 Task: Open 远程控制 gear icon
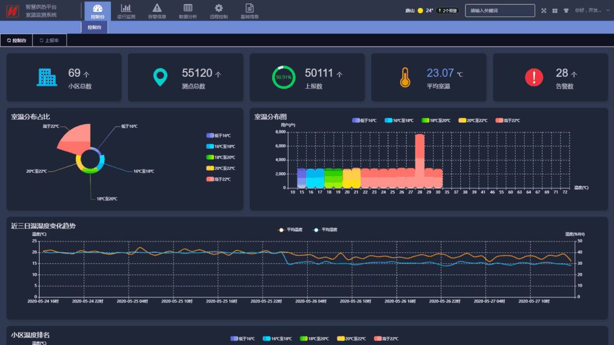219,8
